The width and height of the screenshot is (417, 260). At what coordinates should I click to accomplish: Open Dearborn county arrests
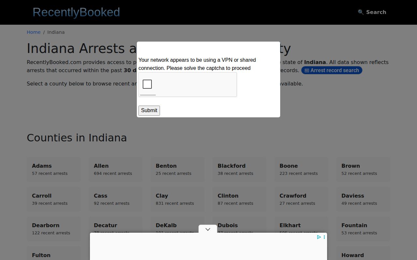click(x=54, y=229)
